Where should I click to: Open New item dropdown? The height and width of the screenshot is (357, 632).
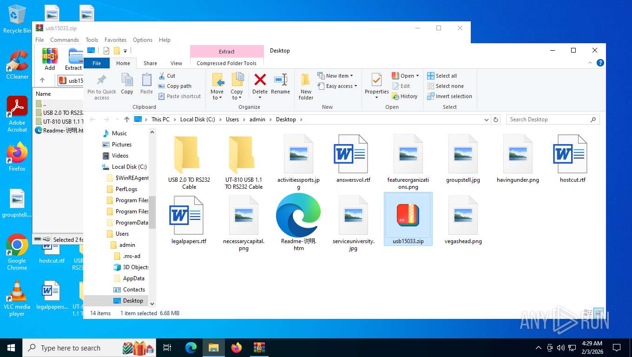[x=336, y=76]
